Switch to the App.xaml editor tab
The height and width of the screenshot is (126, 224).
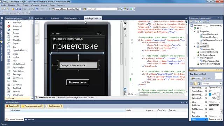(55, 18)
